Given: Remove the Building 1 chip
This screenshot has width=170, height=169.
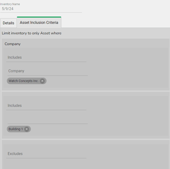Looking at the screenshot, I should click(x=27, y=129).
